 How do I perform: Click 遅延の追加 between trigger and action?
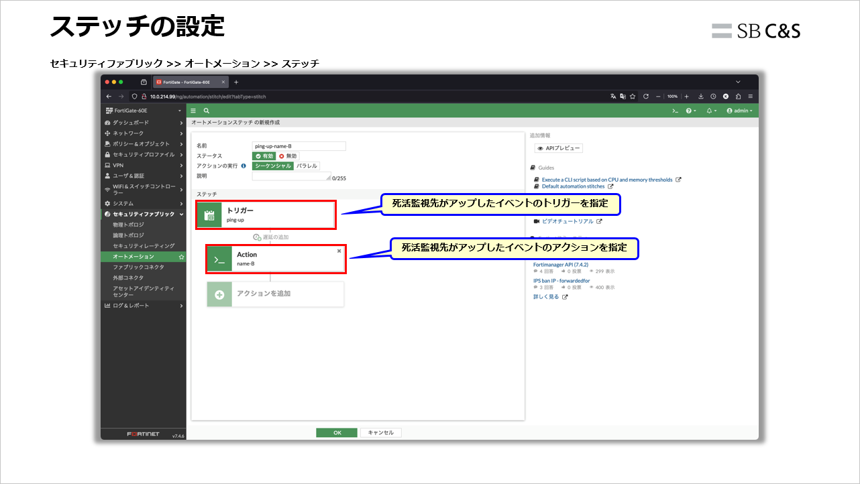pos(271,237)
